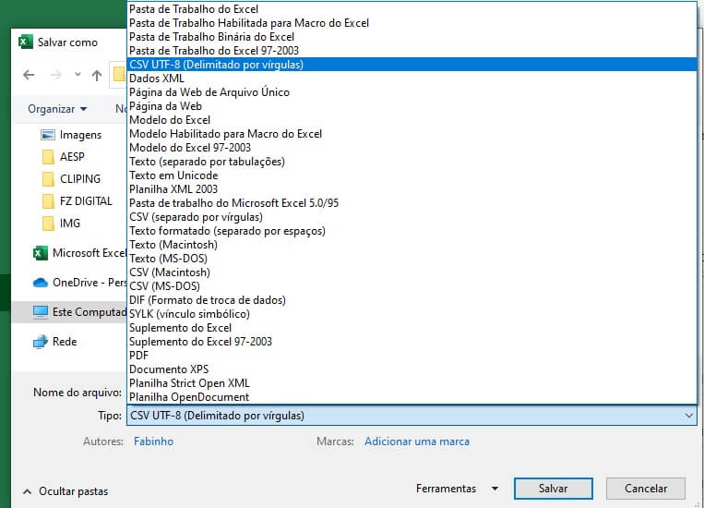Choose SYLK (vínculo simbólico) format

[412, 314]
